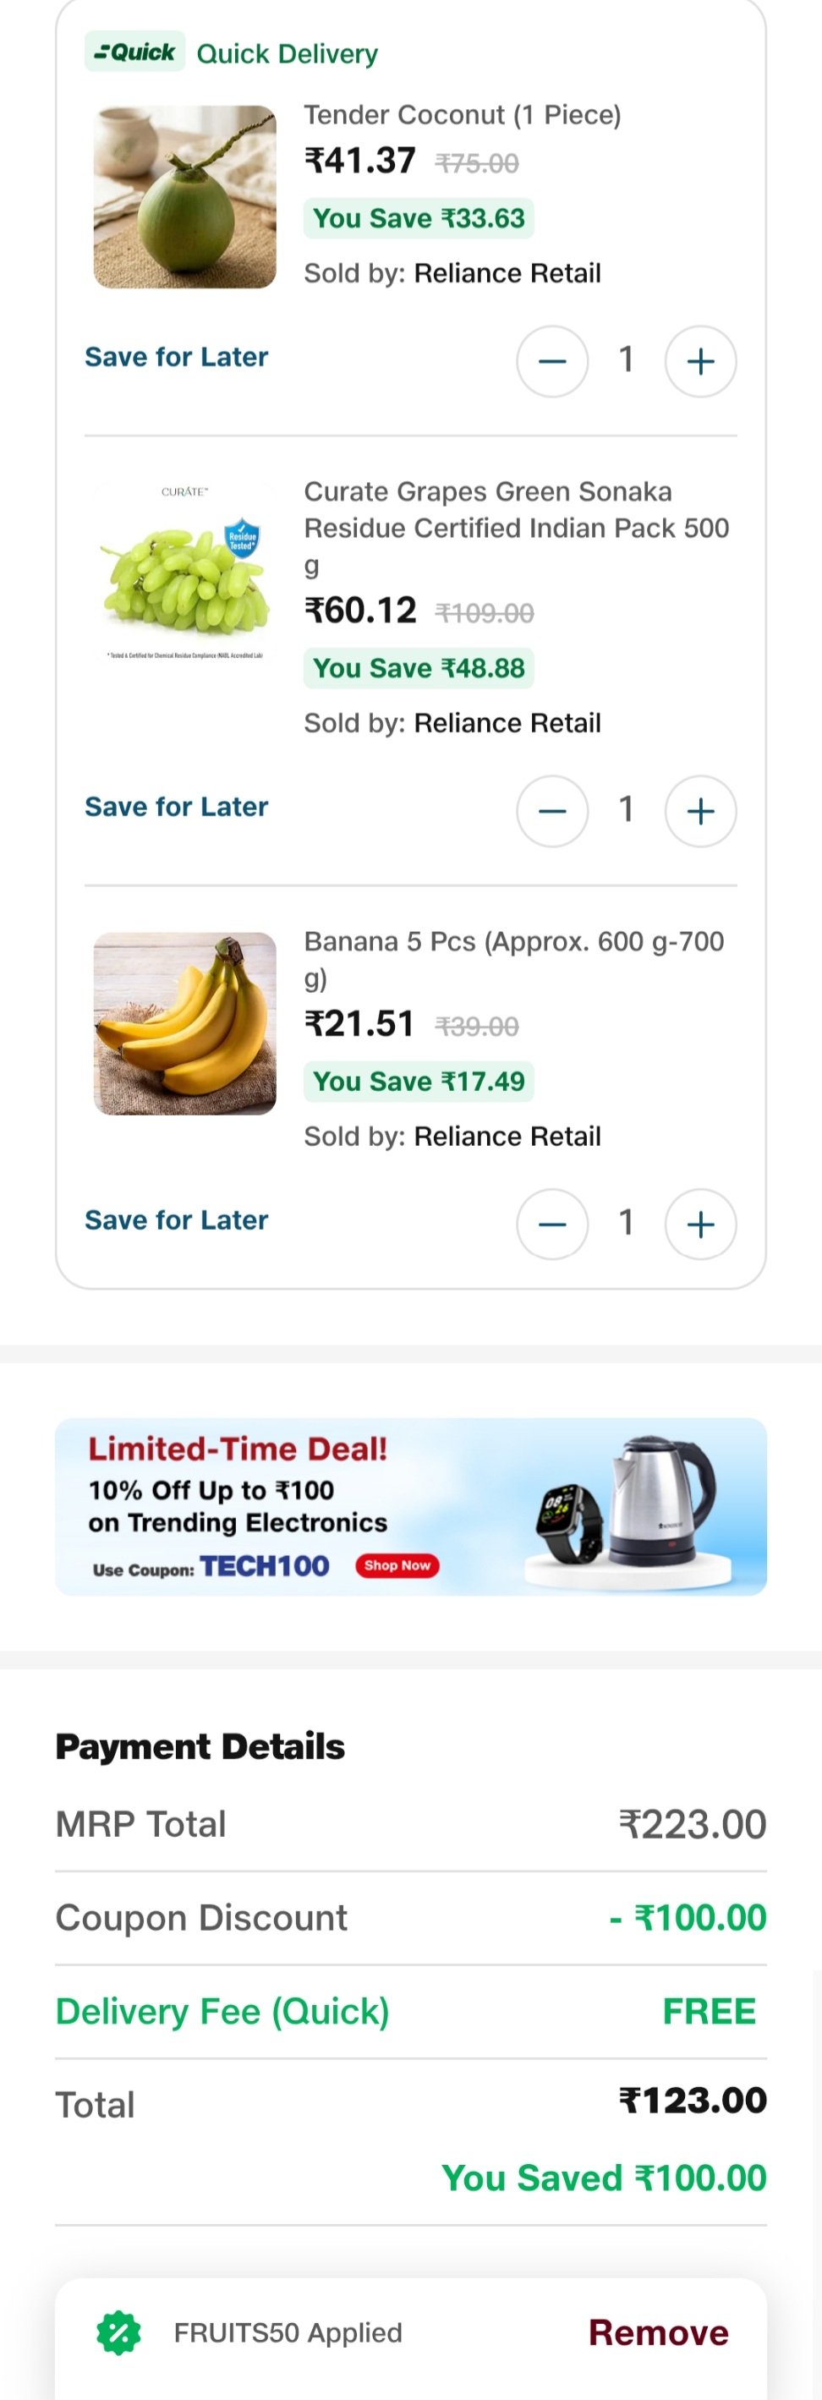
Task: Increase Banana 5 Pcs quantity
Action: [x=700, y=1225]
